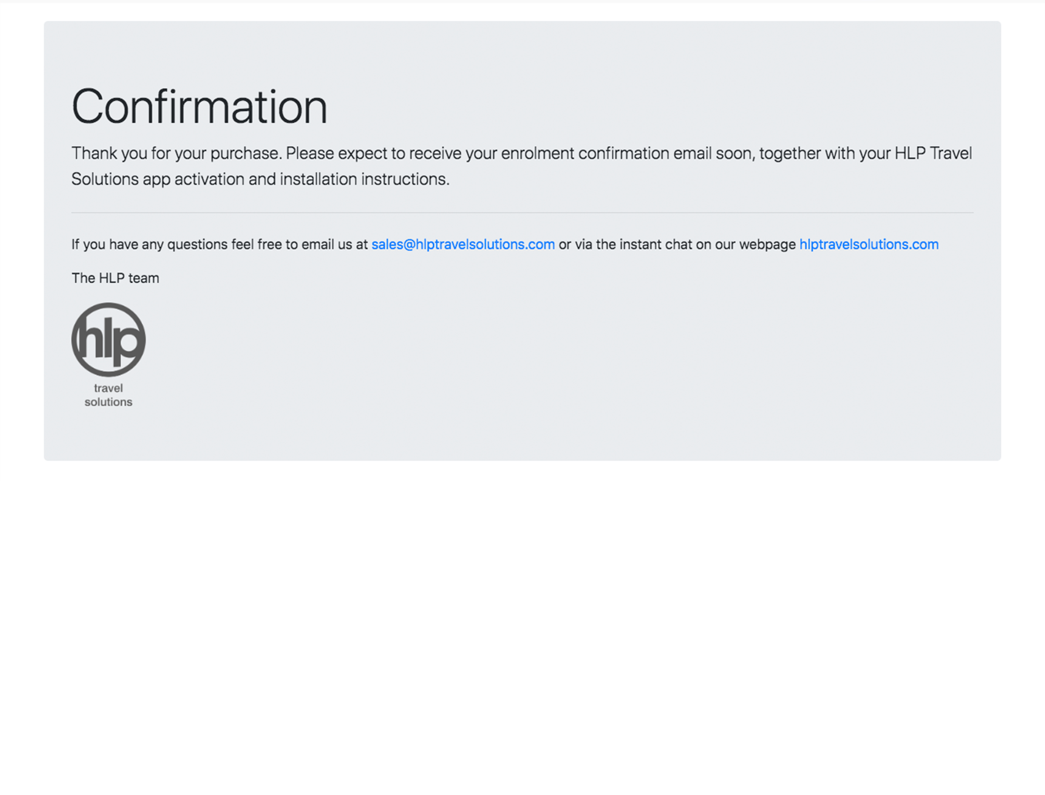Click 'together with your' text
The height and width of the screenshot is (795, 1045).
point(825,153)
